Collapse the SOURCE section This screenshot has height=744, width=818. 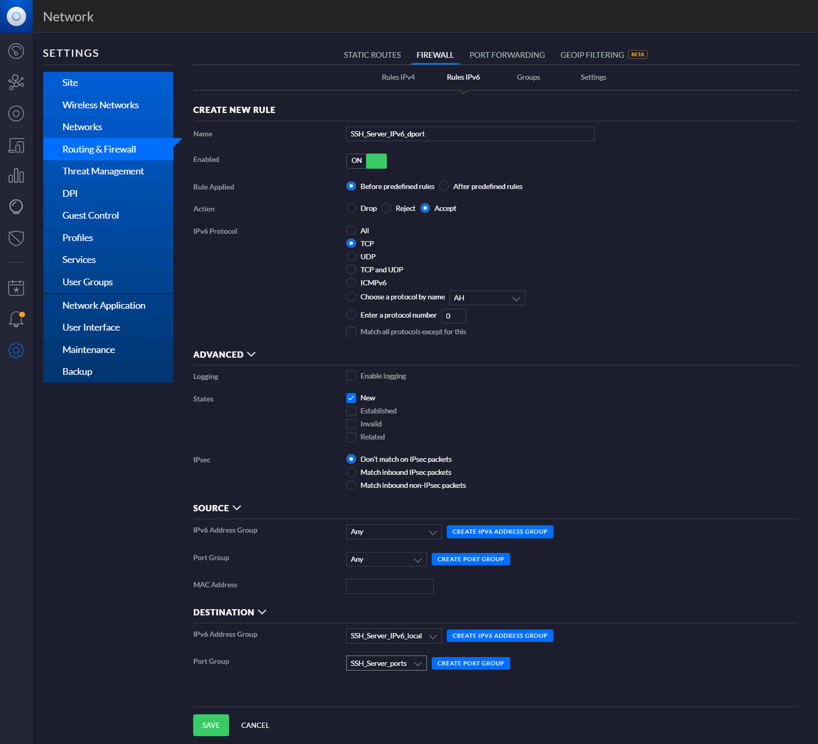click(217, 508)
